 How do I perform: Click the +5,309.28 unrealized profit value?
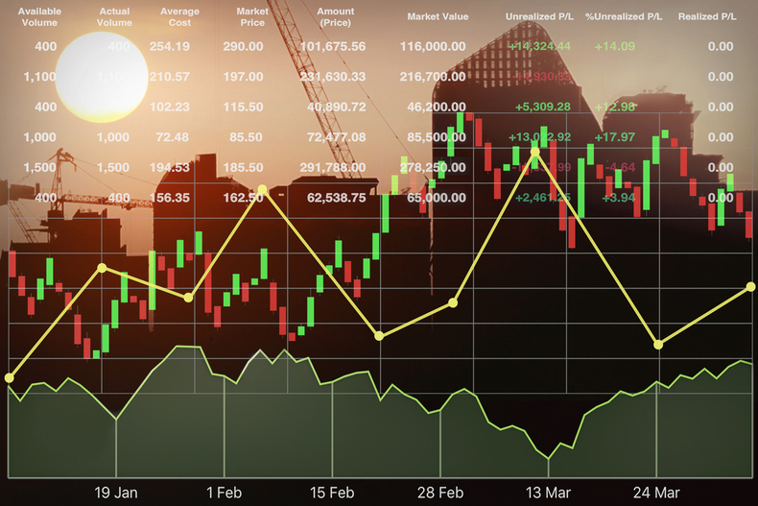(542, 107)
